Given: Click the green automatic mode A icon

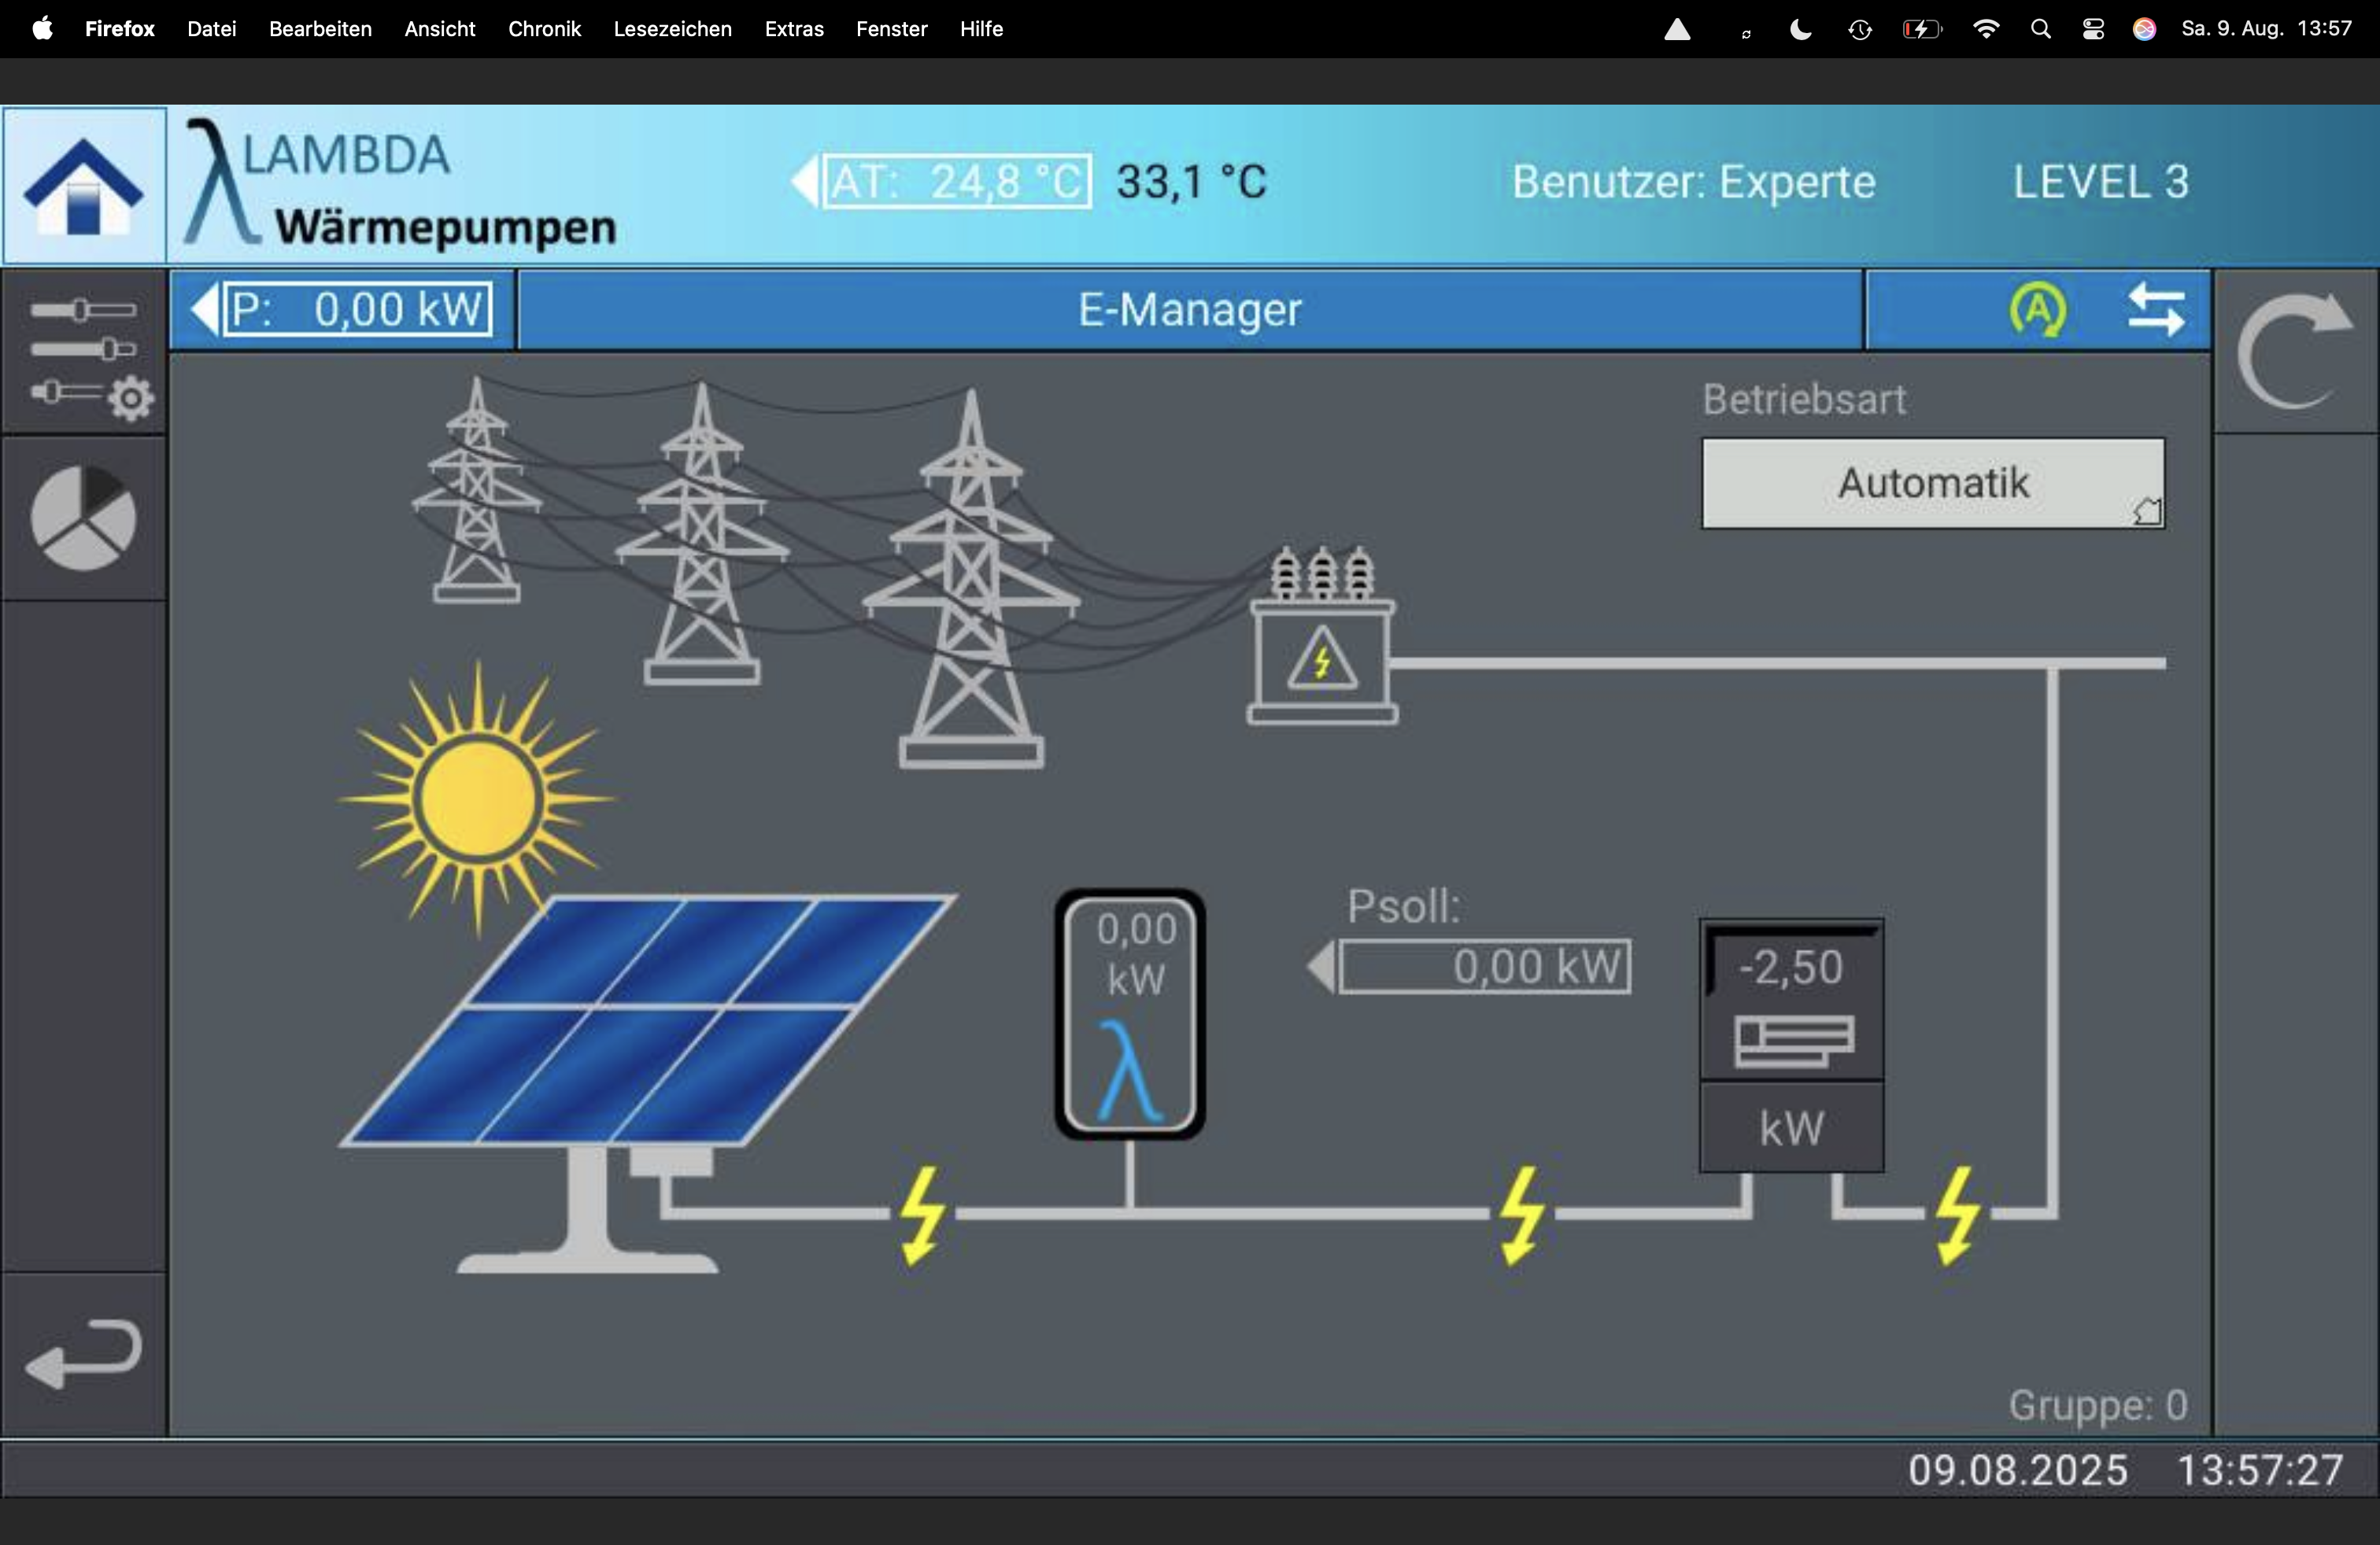Looking at the screenshot, I should (2037, 310).
